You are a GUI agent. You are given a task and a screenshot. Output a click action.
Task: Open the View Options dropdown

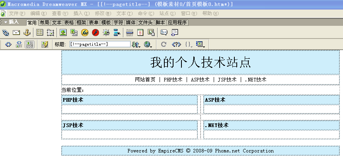click(201, 44)
